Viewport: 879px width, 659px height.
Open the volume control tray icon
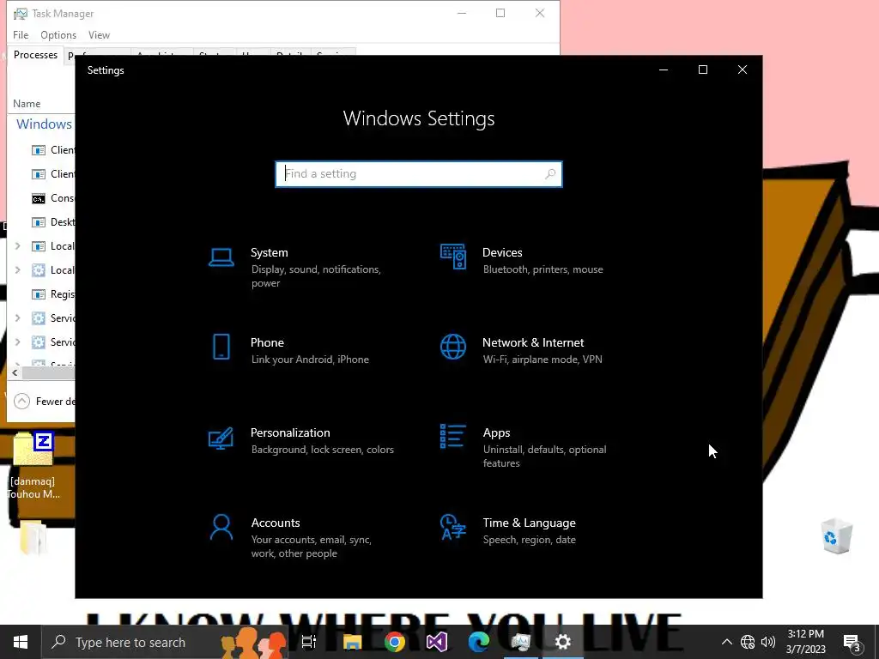tap(768, 642)
